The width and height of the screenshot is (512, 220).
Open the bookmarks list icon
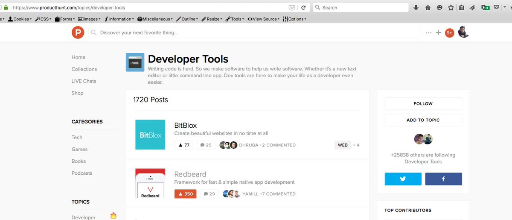coord(461,8)
